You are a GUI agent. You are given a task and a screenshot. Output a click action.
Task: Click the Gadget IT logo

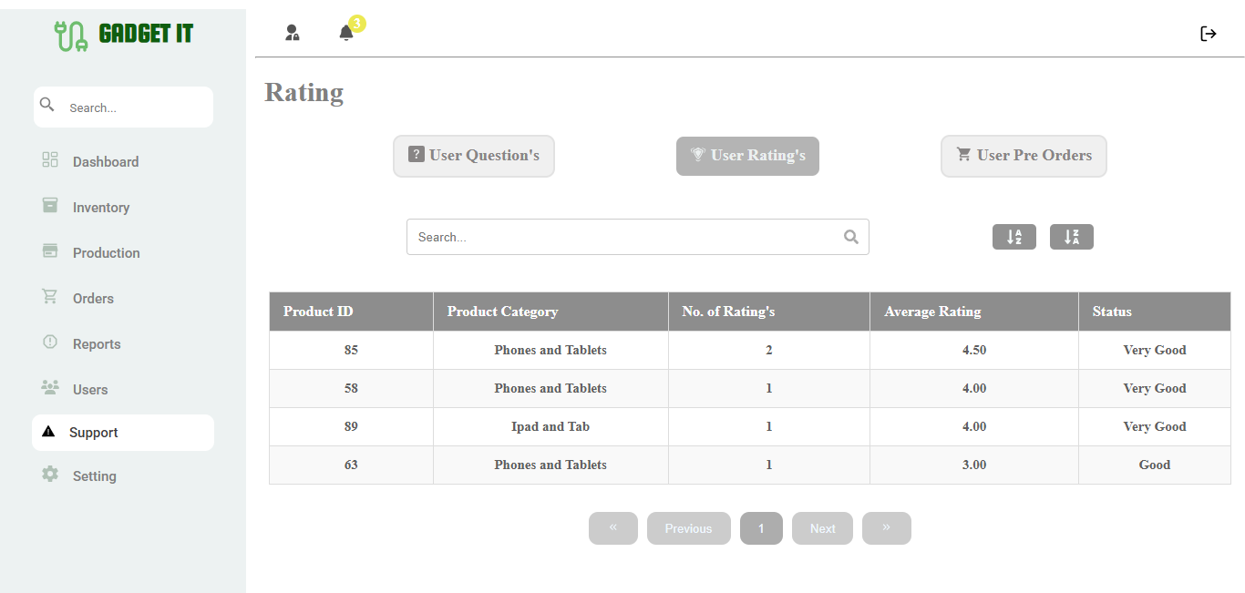coord(123,35)
